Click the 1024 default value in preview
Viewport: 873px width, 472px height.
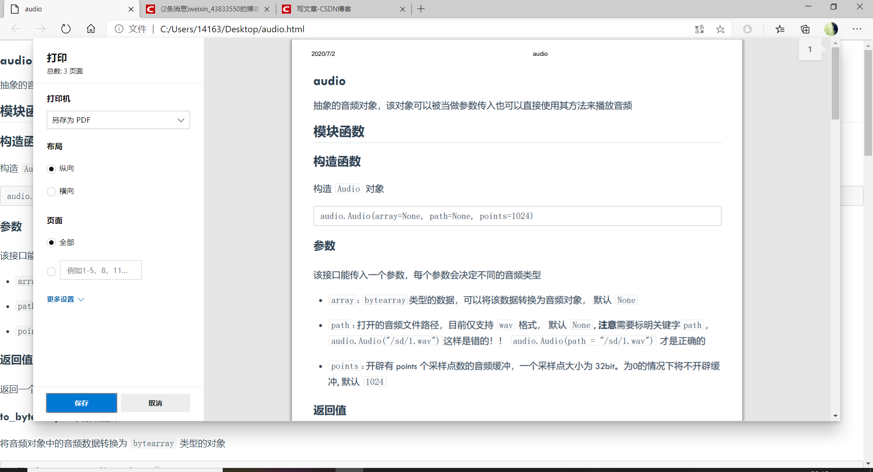click(375, 382)
